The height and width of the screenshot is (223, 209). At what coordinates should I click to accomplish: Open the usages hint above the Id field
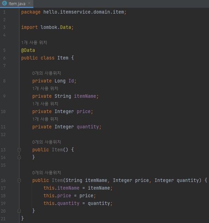[47, 73]
